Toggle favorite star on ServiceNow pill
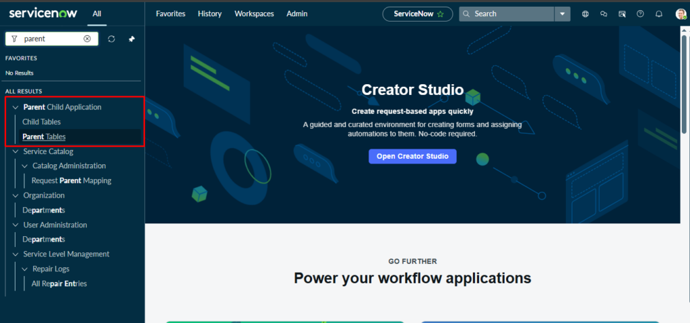The height and width of the screenshot is (323, 690). click(441, 13)
